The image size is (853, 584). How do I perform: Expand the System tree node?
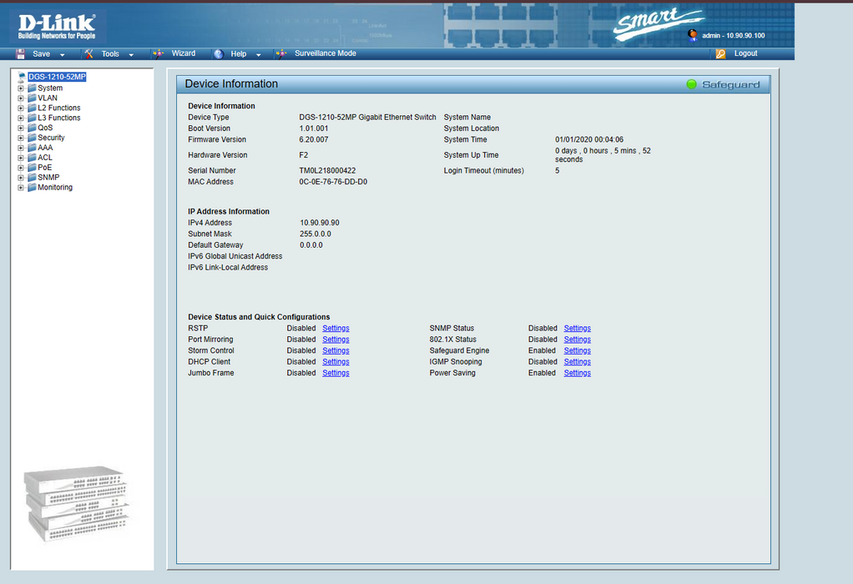(x=21, y=88)
